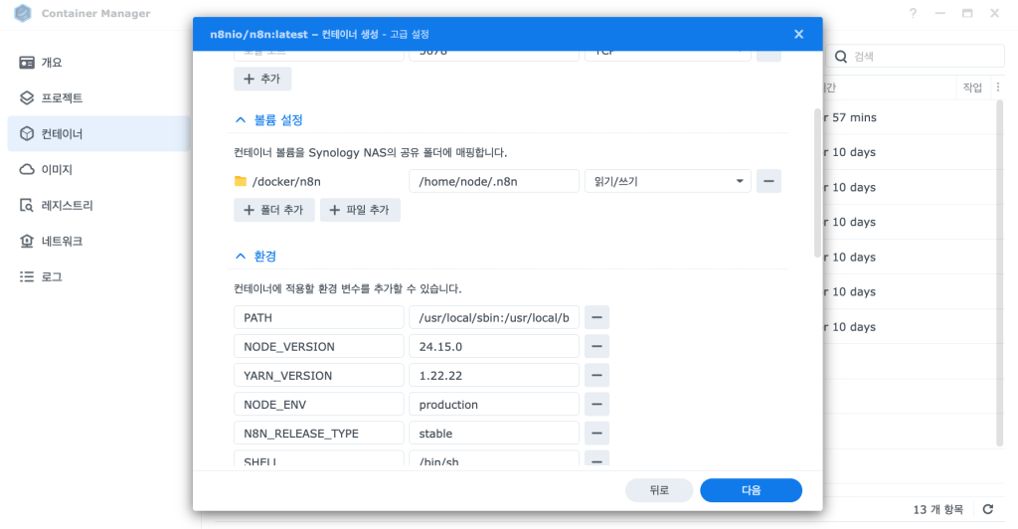Screen dimensions: 1018x529
Task: Open the 개요 overview section
Action: tap(98, 63)
